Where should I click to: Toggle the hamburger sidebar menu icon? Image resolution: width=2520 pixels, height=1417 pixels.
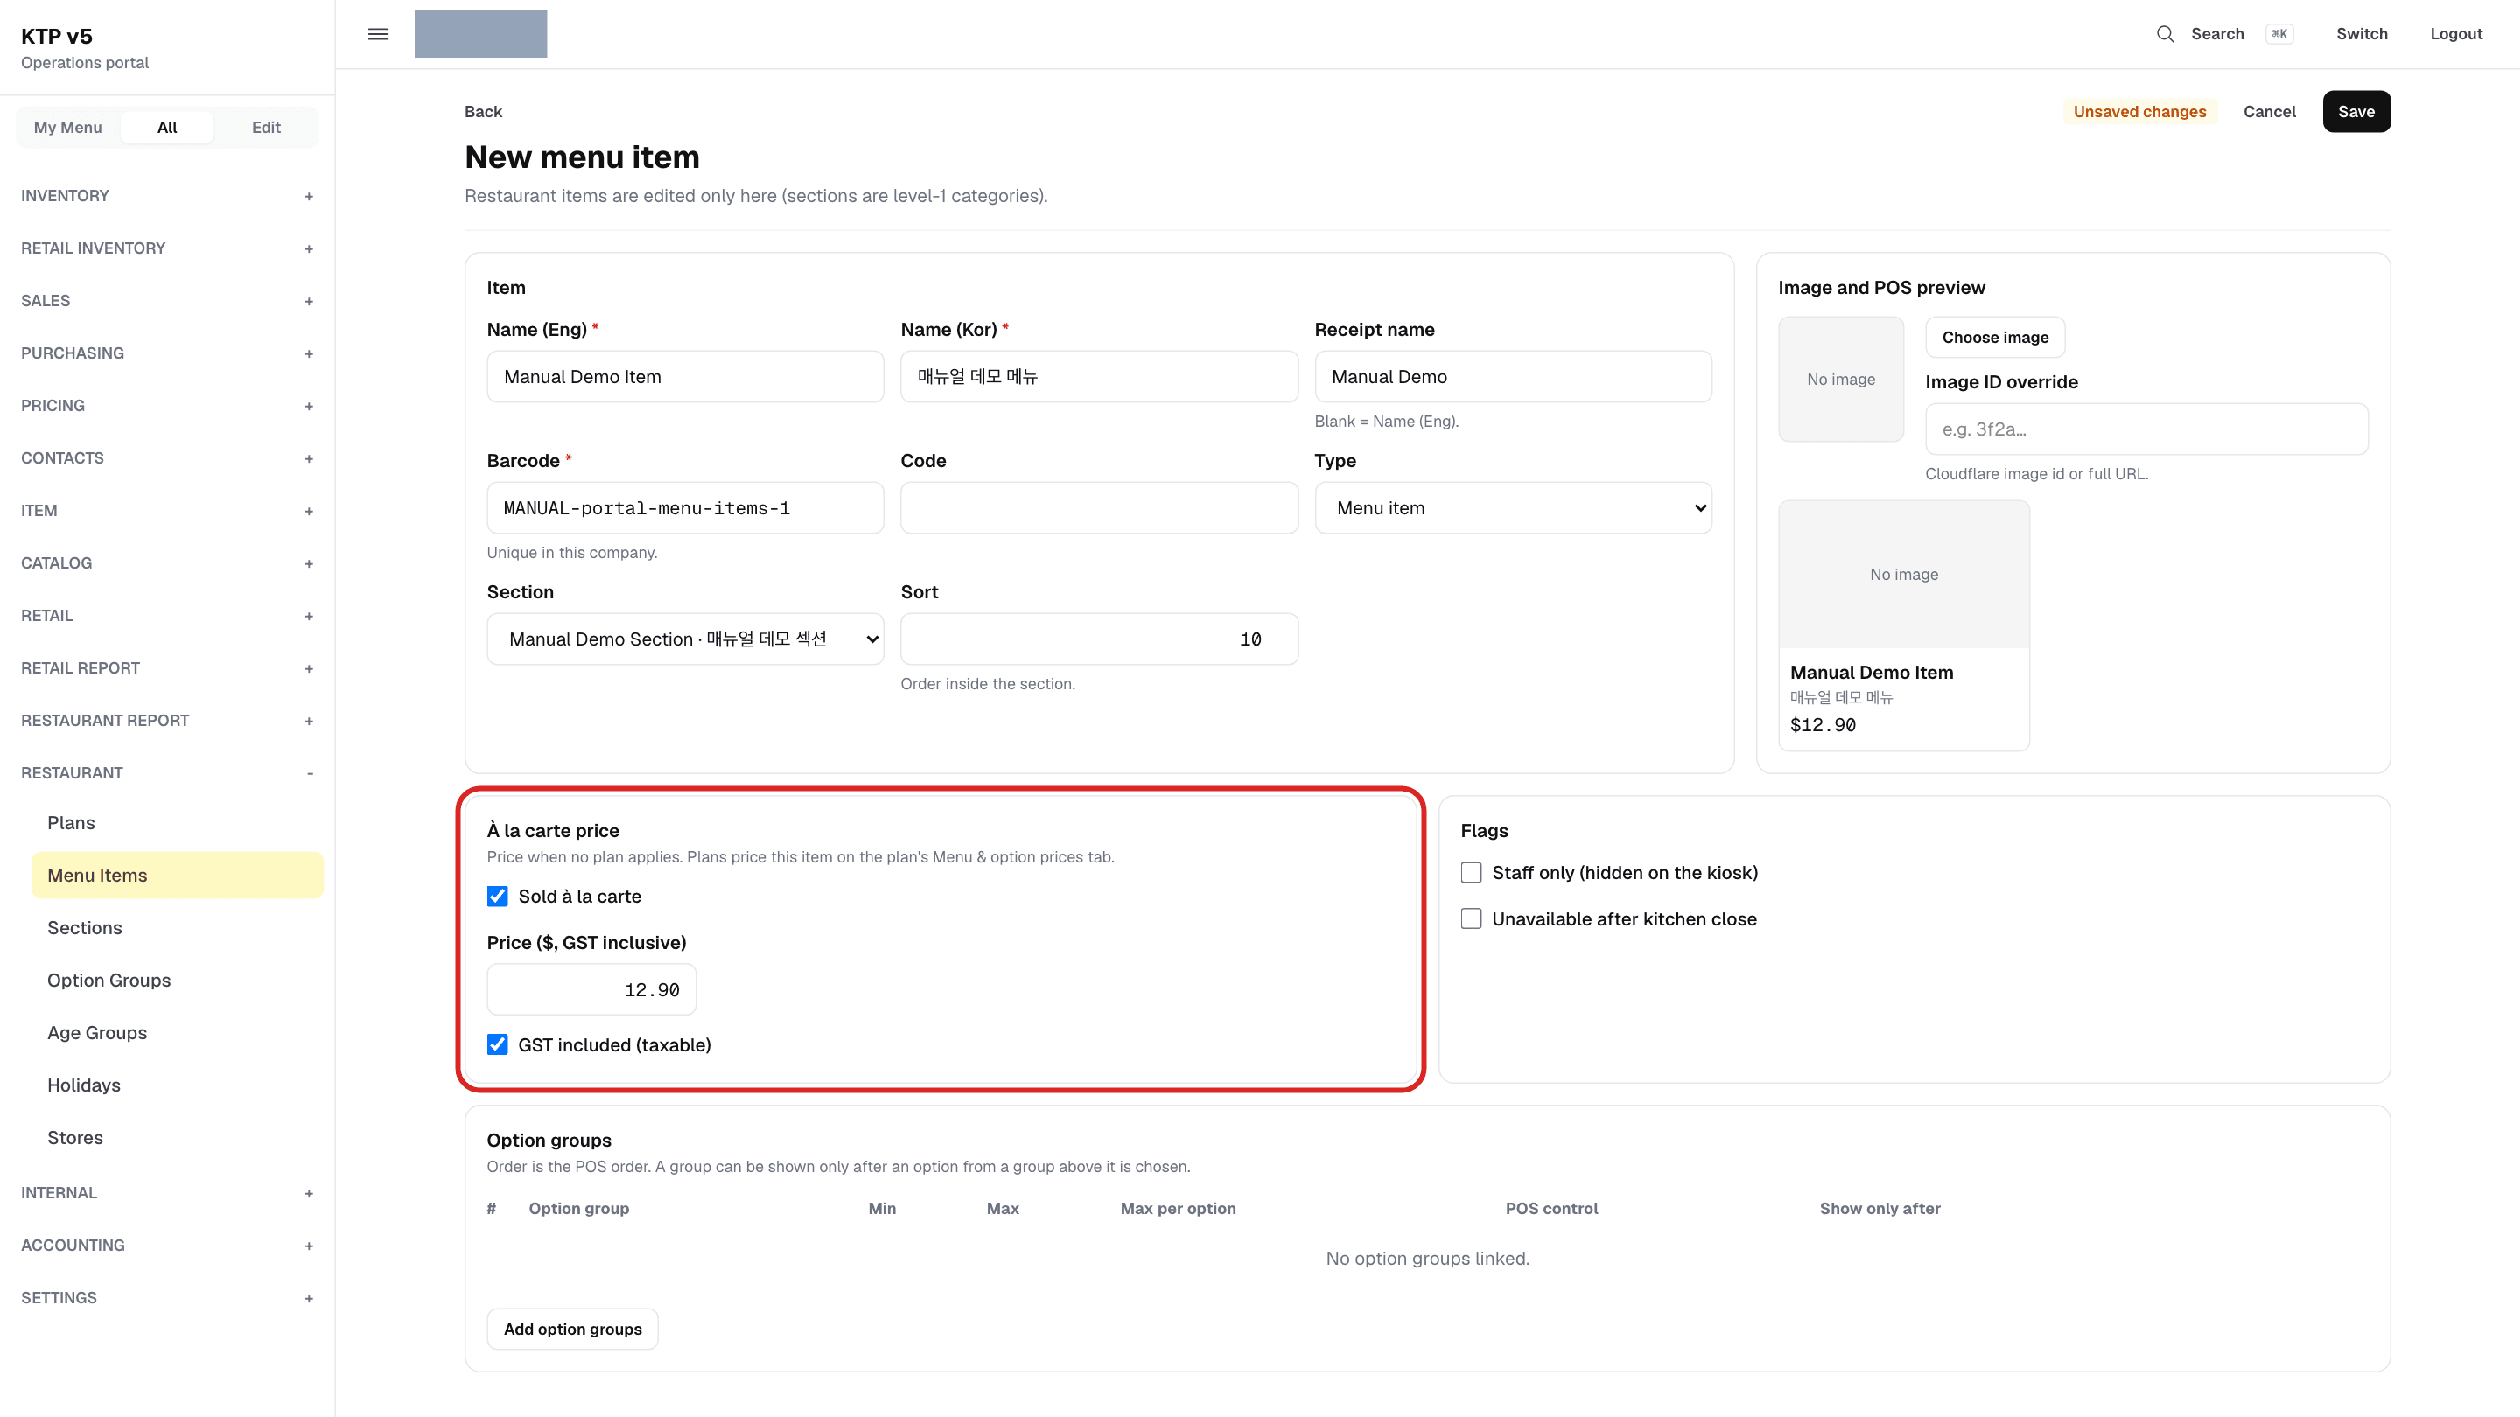(x=378, y=34)
